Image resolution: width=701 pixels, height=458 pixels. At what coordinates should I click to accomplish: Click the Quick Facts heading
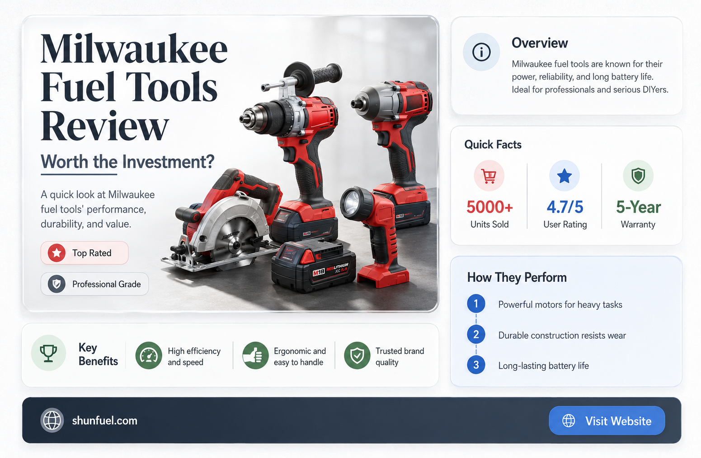[493, 145]
